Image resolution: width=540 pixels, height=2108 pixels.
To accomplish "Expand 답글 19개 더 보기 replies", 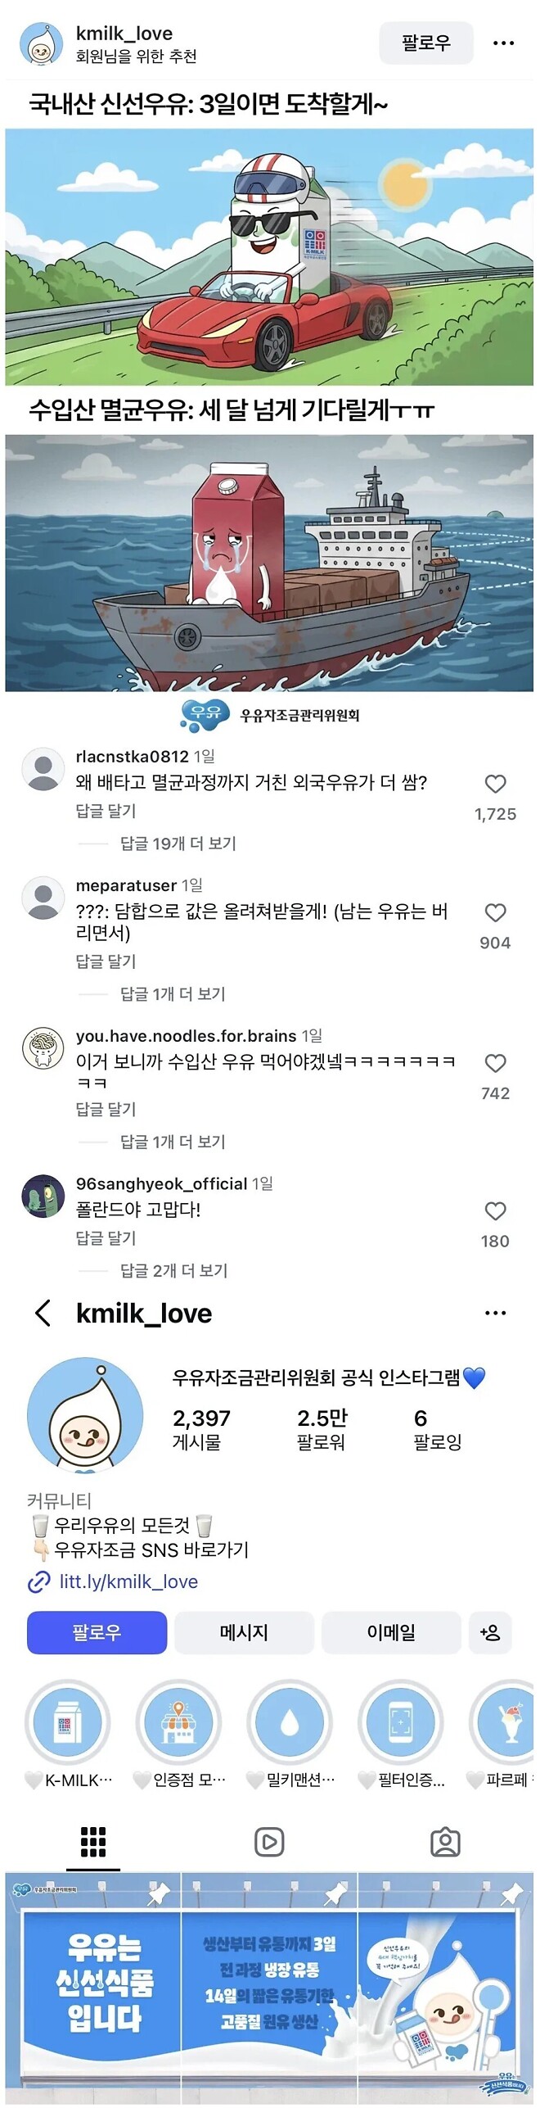I will pos(178,844).
